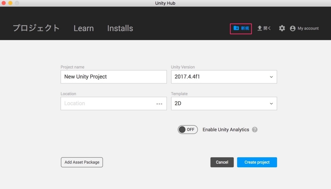Cancel the new project creation
This screenshot has height=189, width=331.
point(222,162)
